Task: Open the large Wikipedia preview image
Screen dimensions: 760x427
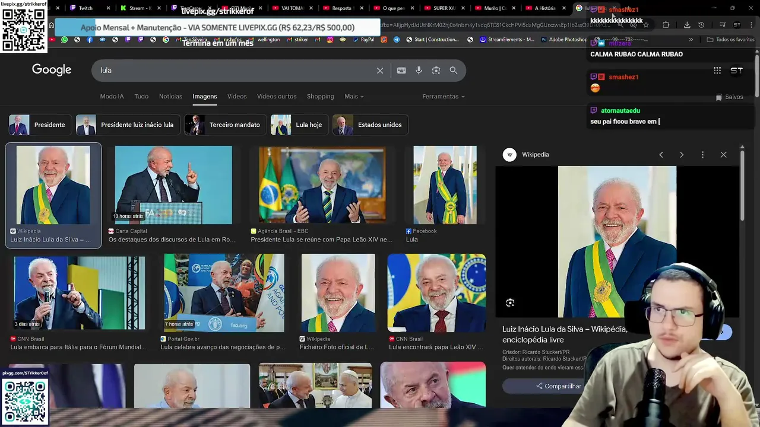Action: coord(617,242)
